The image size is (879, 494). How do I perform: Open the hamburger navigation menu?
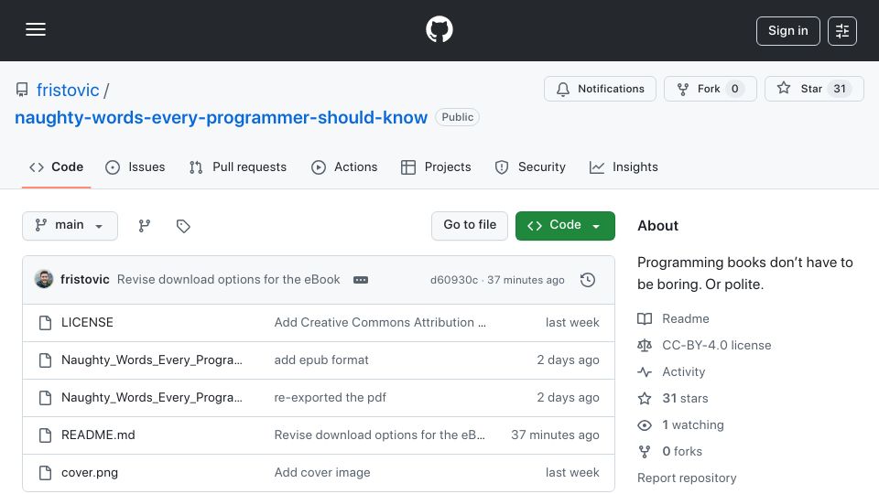(36, 29)
